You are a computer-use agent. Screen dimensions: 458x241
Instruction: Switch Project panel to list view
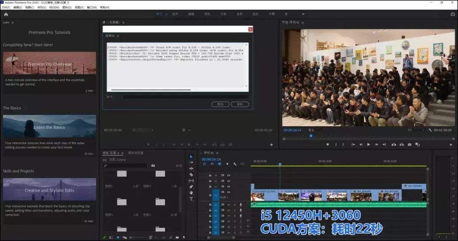tap(111, 238)
